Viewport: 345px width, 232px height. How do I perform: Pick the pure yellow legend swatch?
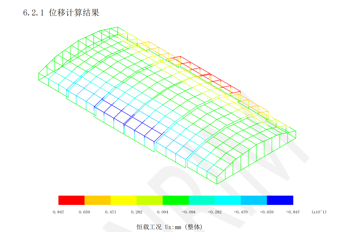123,200
